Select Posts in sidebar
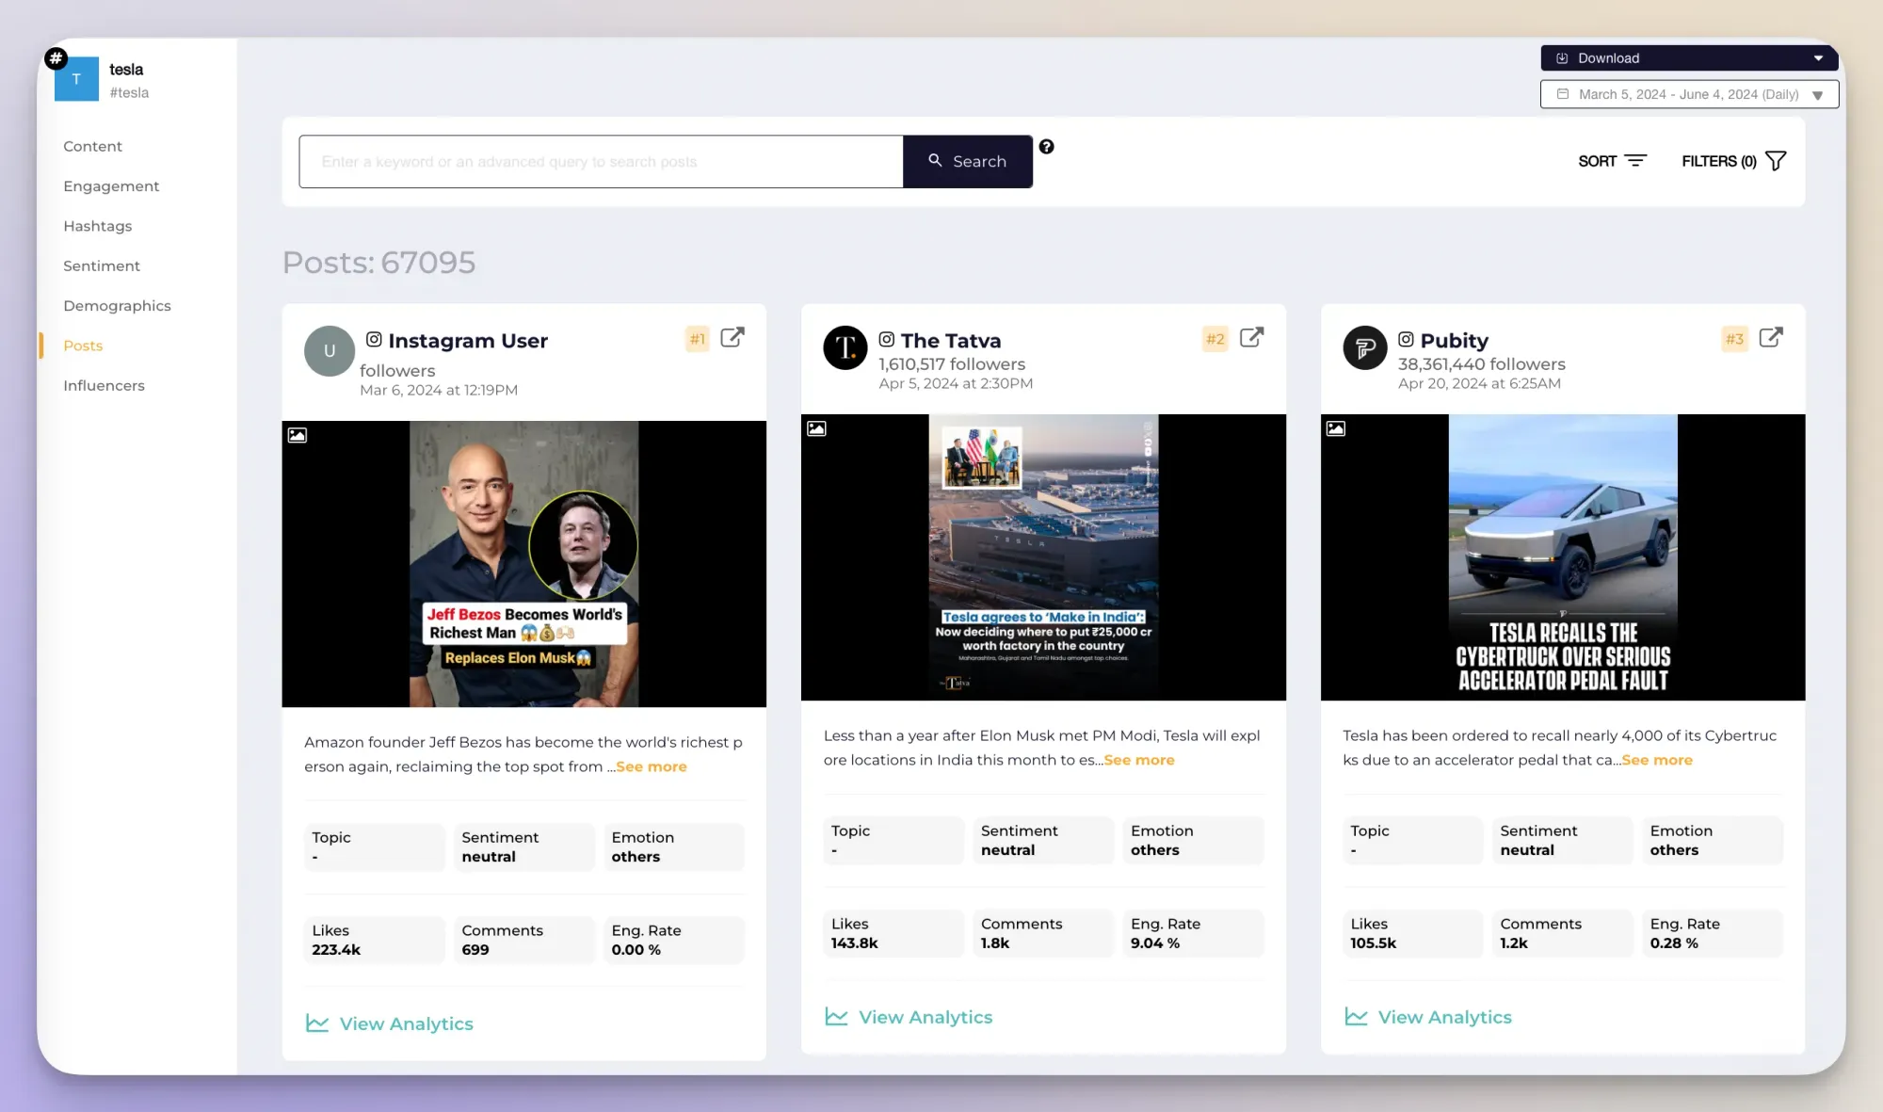Viewport: 1883px width, 1112px height. click(83, 346)
